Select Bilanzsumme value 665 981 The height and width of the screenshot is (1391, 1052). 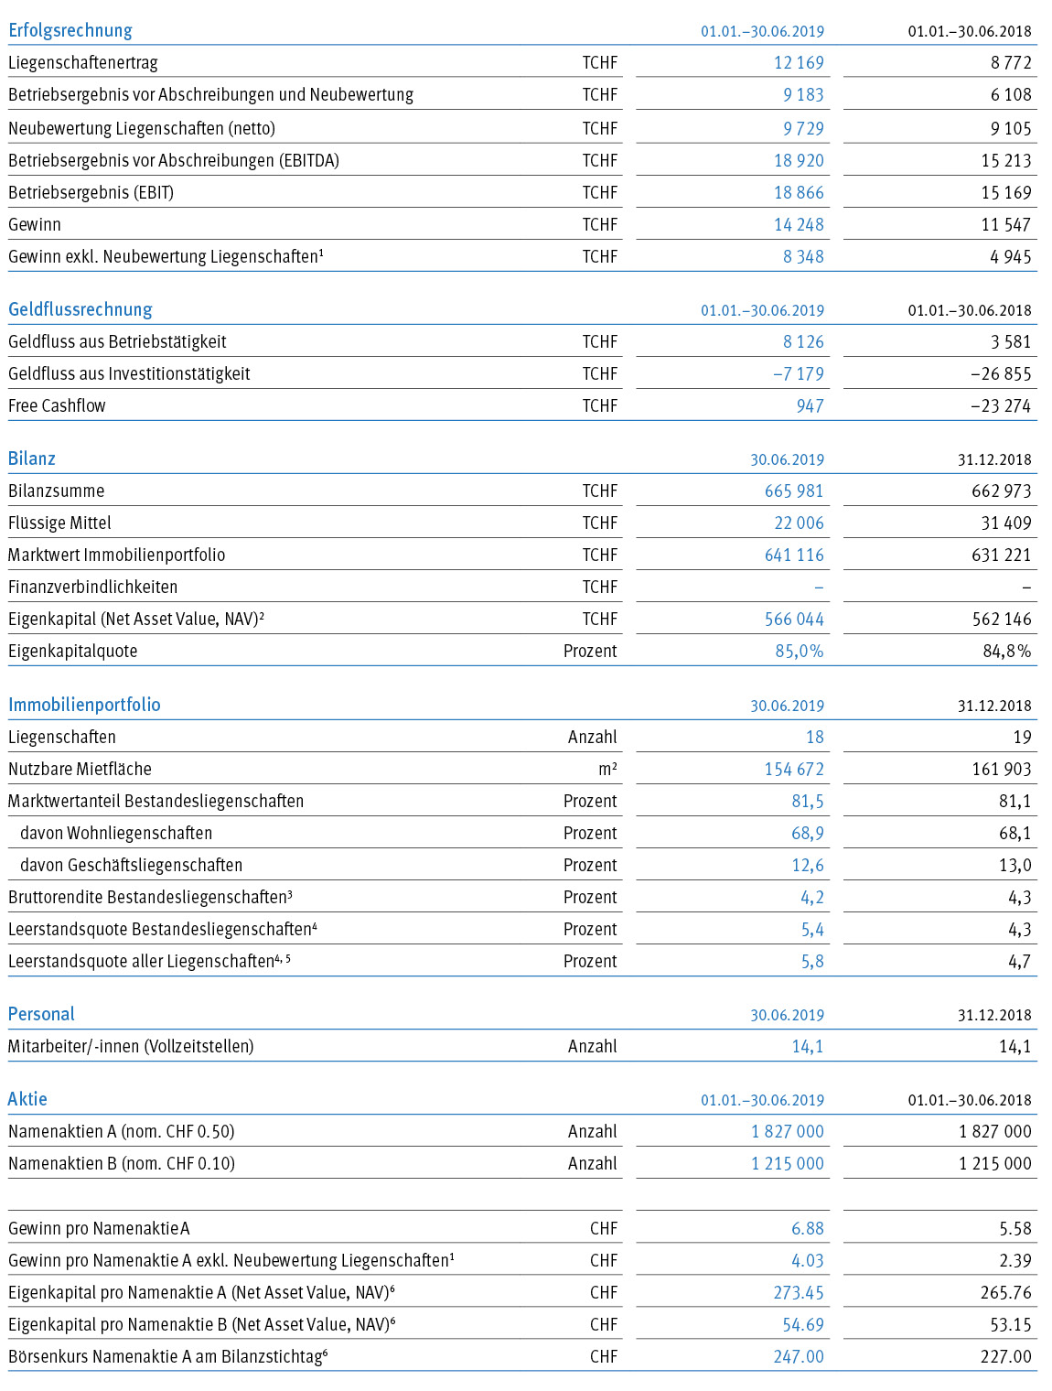pos(794,491)
